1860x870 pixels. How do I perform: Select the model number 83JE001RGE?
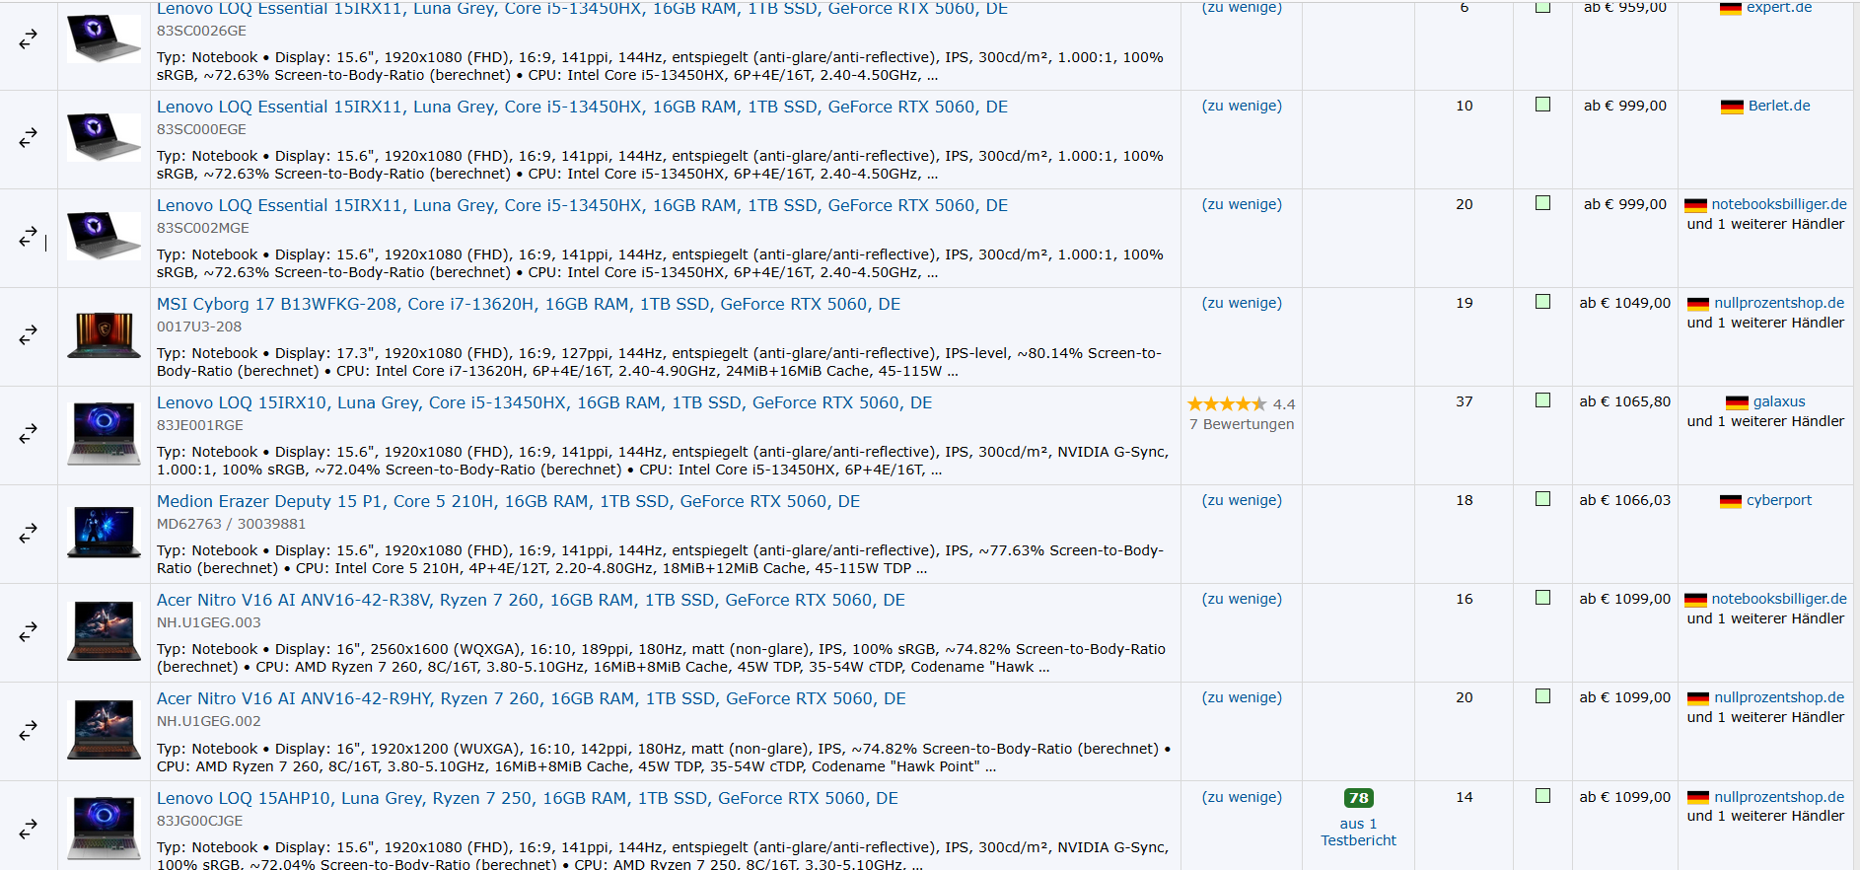click(200, 425)
